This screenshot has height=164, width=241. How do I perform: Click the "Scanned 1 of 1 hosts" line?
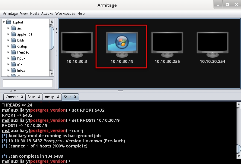[45, 146]
